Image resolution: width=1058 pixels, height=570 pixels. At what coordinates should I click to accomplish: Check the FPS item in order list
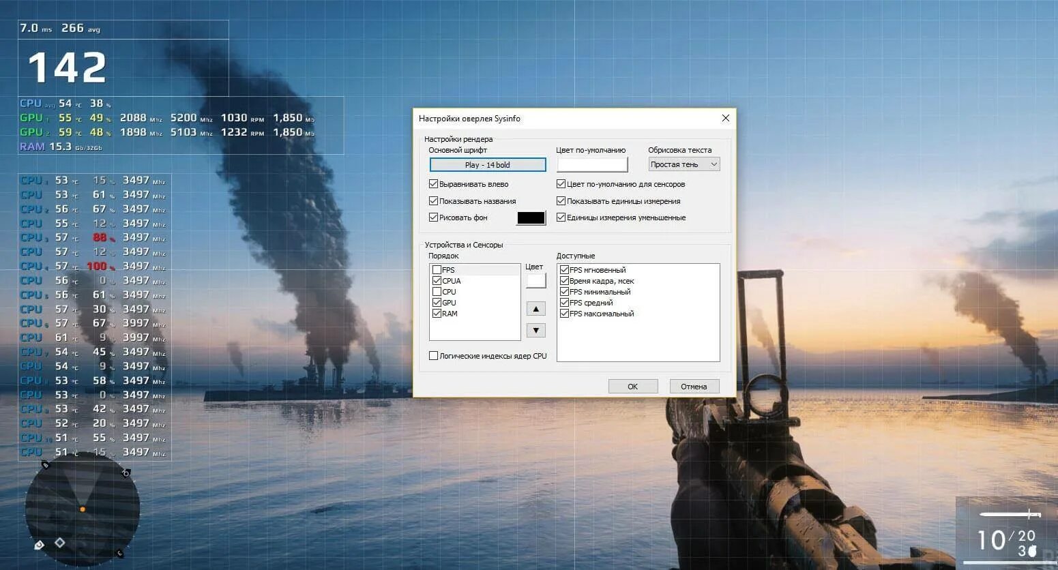click(437, 270)
